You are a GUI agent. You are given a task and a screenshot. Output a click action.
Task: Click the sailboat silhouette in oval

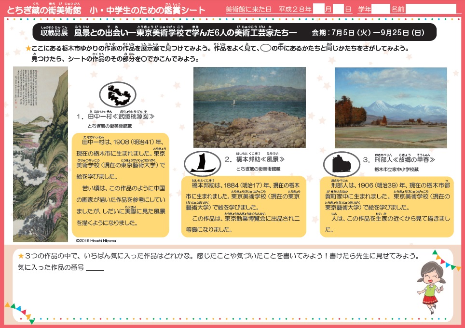tap(203, 164)
